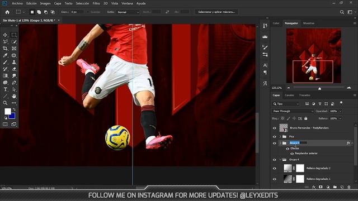Open the Pass Through blend mode dropdown

tap(293, 111)
